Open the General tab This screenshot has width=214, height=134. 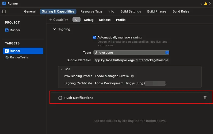click(30, 11)
